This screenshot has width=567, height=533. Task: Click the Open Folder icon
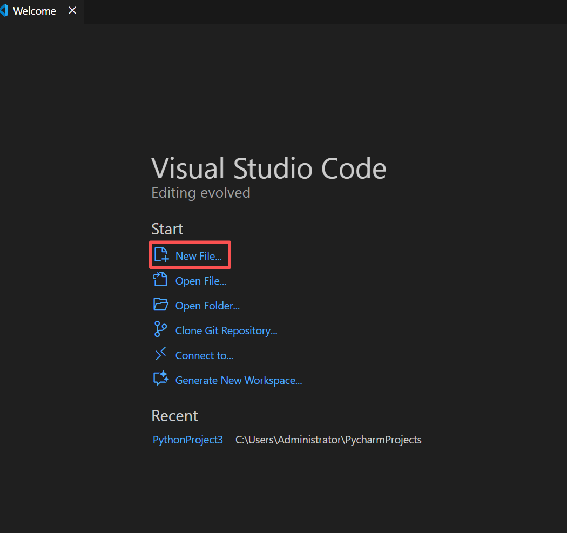click(160, 305)
